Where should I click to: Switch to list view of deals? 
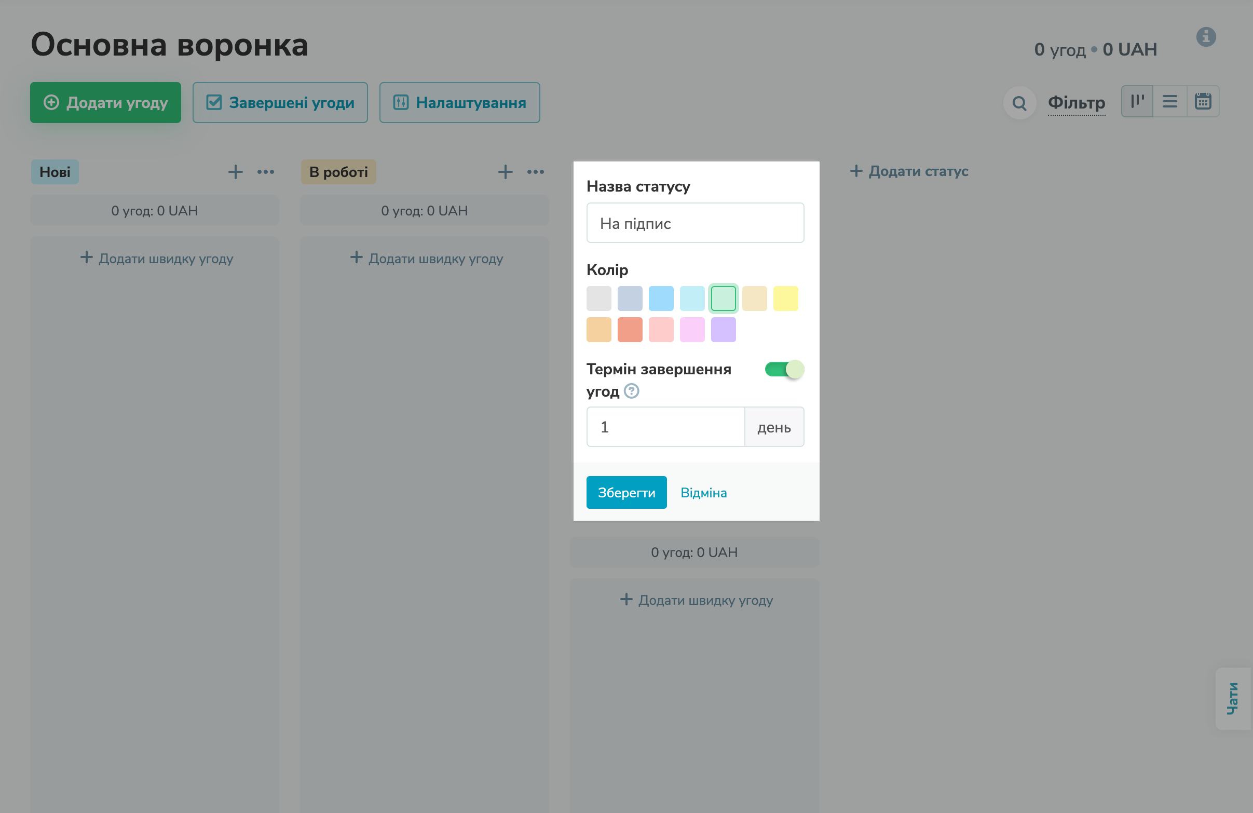click(x=1170, y=101)
